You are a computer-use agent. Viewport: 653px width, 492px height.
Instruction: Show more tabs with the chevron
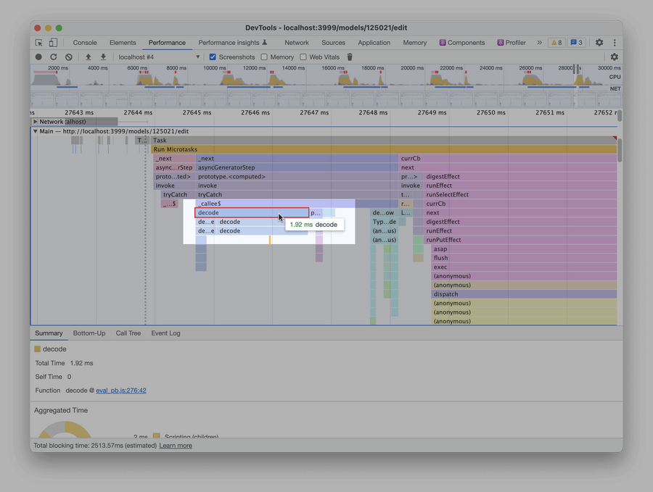(x=539, y=43)
